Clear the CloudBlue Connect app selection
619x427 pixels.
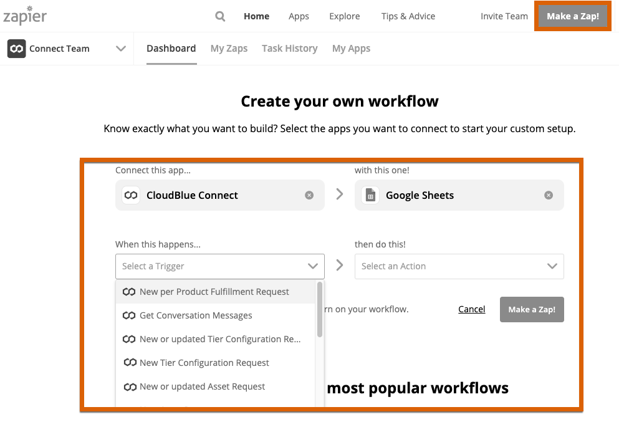(309, 195)
